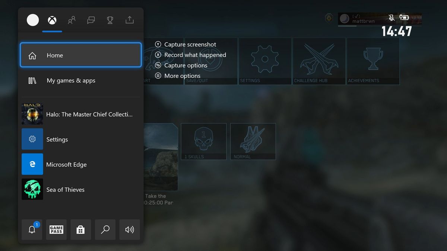Click Record what happened
This screenshot has width=447, height=251.
[x=195, y=55]
